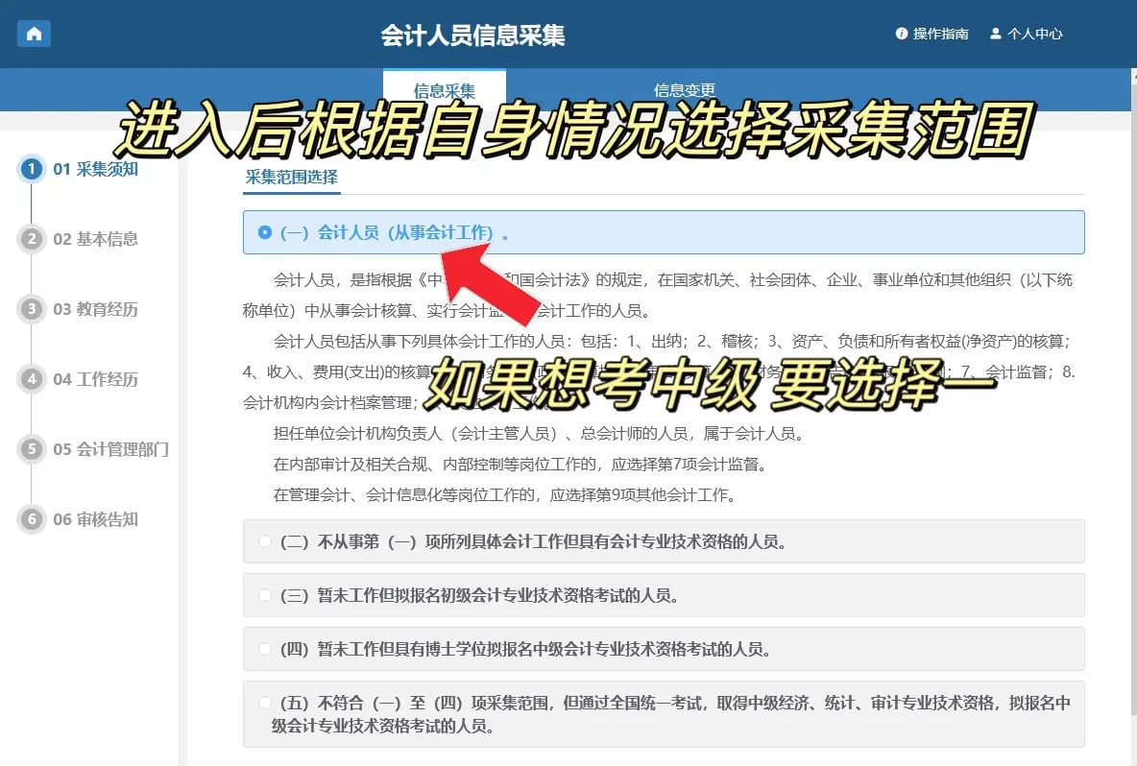Go to 06 审核告知 step label
Image resolution: width=1137 pixels, height=766 pixels.
point(95,519)
